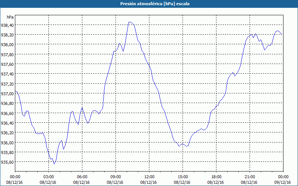Click the 936,80 y-axis label

point(7,103)
